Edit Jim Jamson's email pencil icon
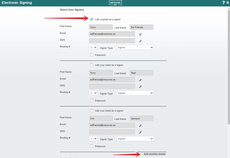 click(140, 126)
